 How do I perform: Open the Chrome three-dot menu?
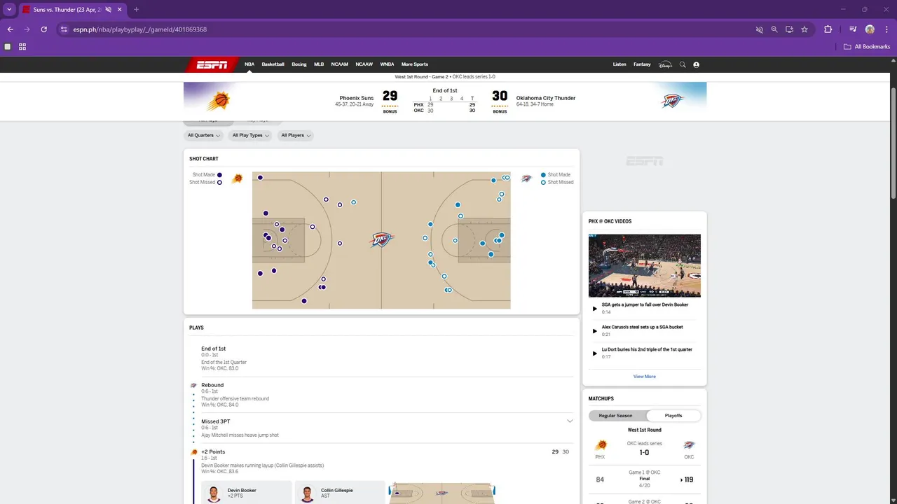tap(885, 29)
